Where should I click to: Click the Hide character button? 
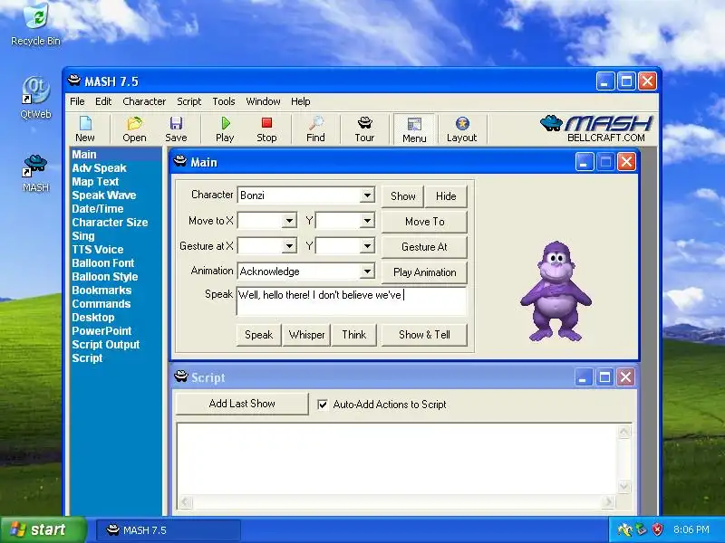pyautogui.click(x=446, y=196)
